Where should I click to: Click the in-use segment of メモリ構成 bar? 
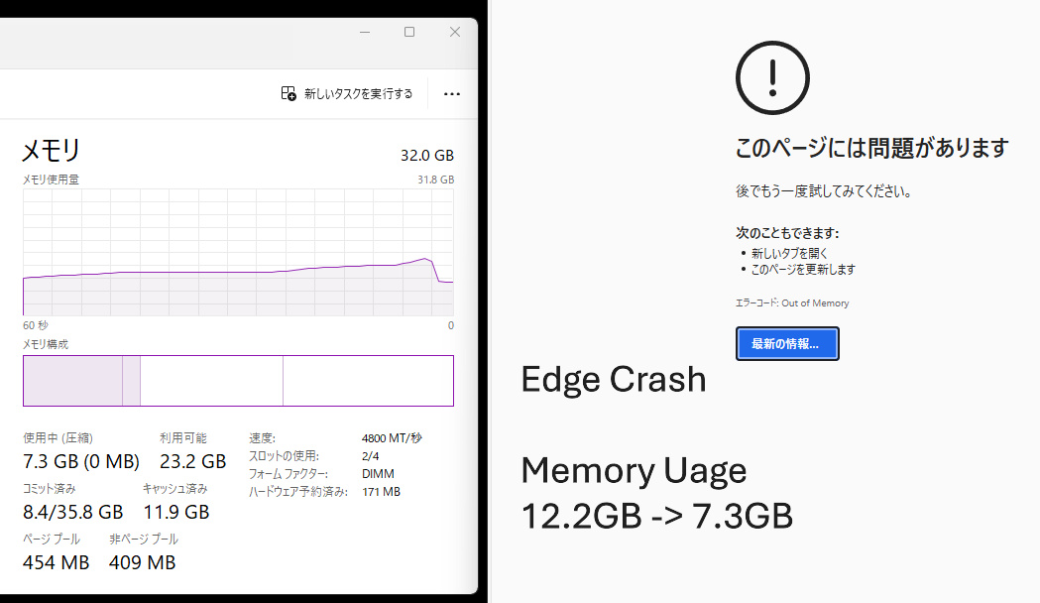(72, 381)
